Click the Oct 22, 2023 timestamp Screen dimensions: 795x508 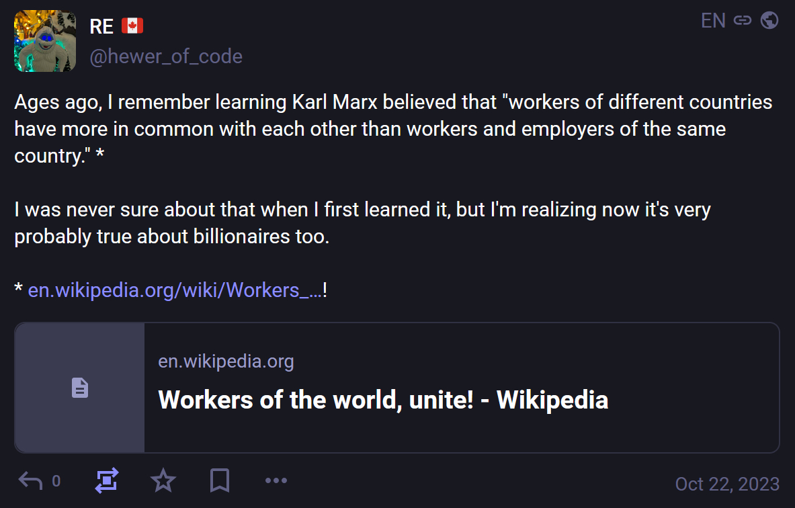(727, 484)
